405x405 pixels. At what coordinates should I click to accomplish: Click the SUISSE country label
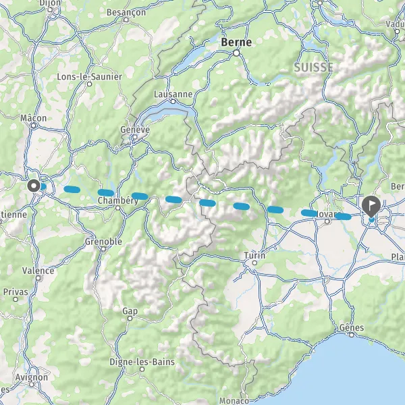click(x=313, y=67)
